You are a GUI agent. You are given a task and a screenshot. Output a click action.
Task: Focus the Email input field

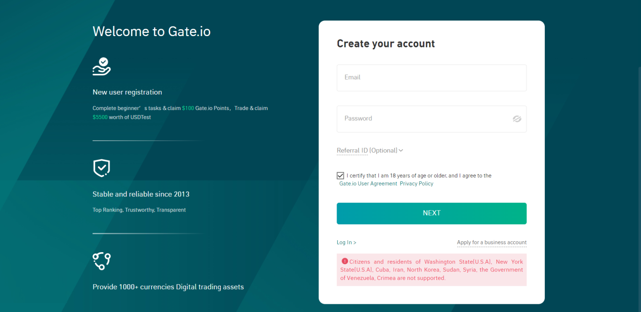click(x=431, y=78)
